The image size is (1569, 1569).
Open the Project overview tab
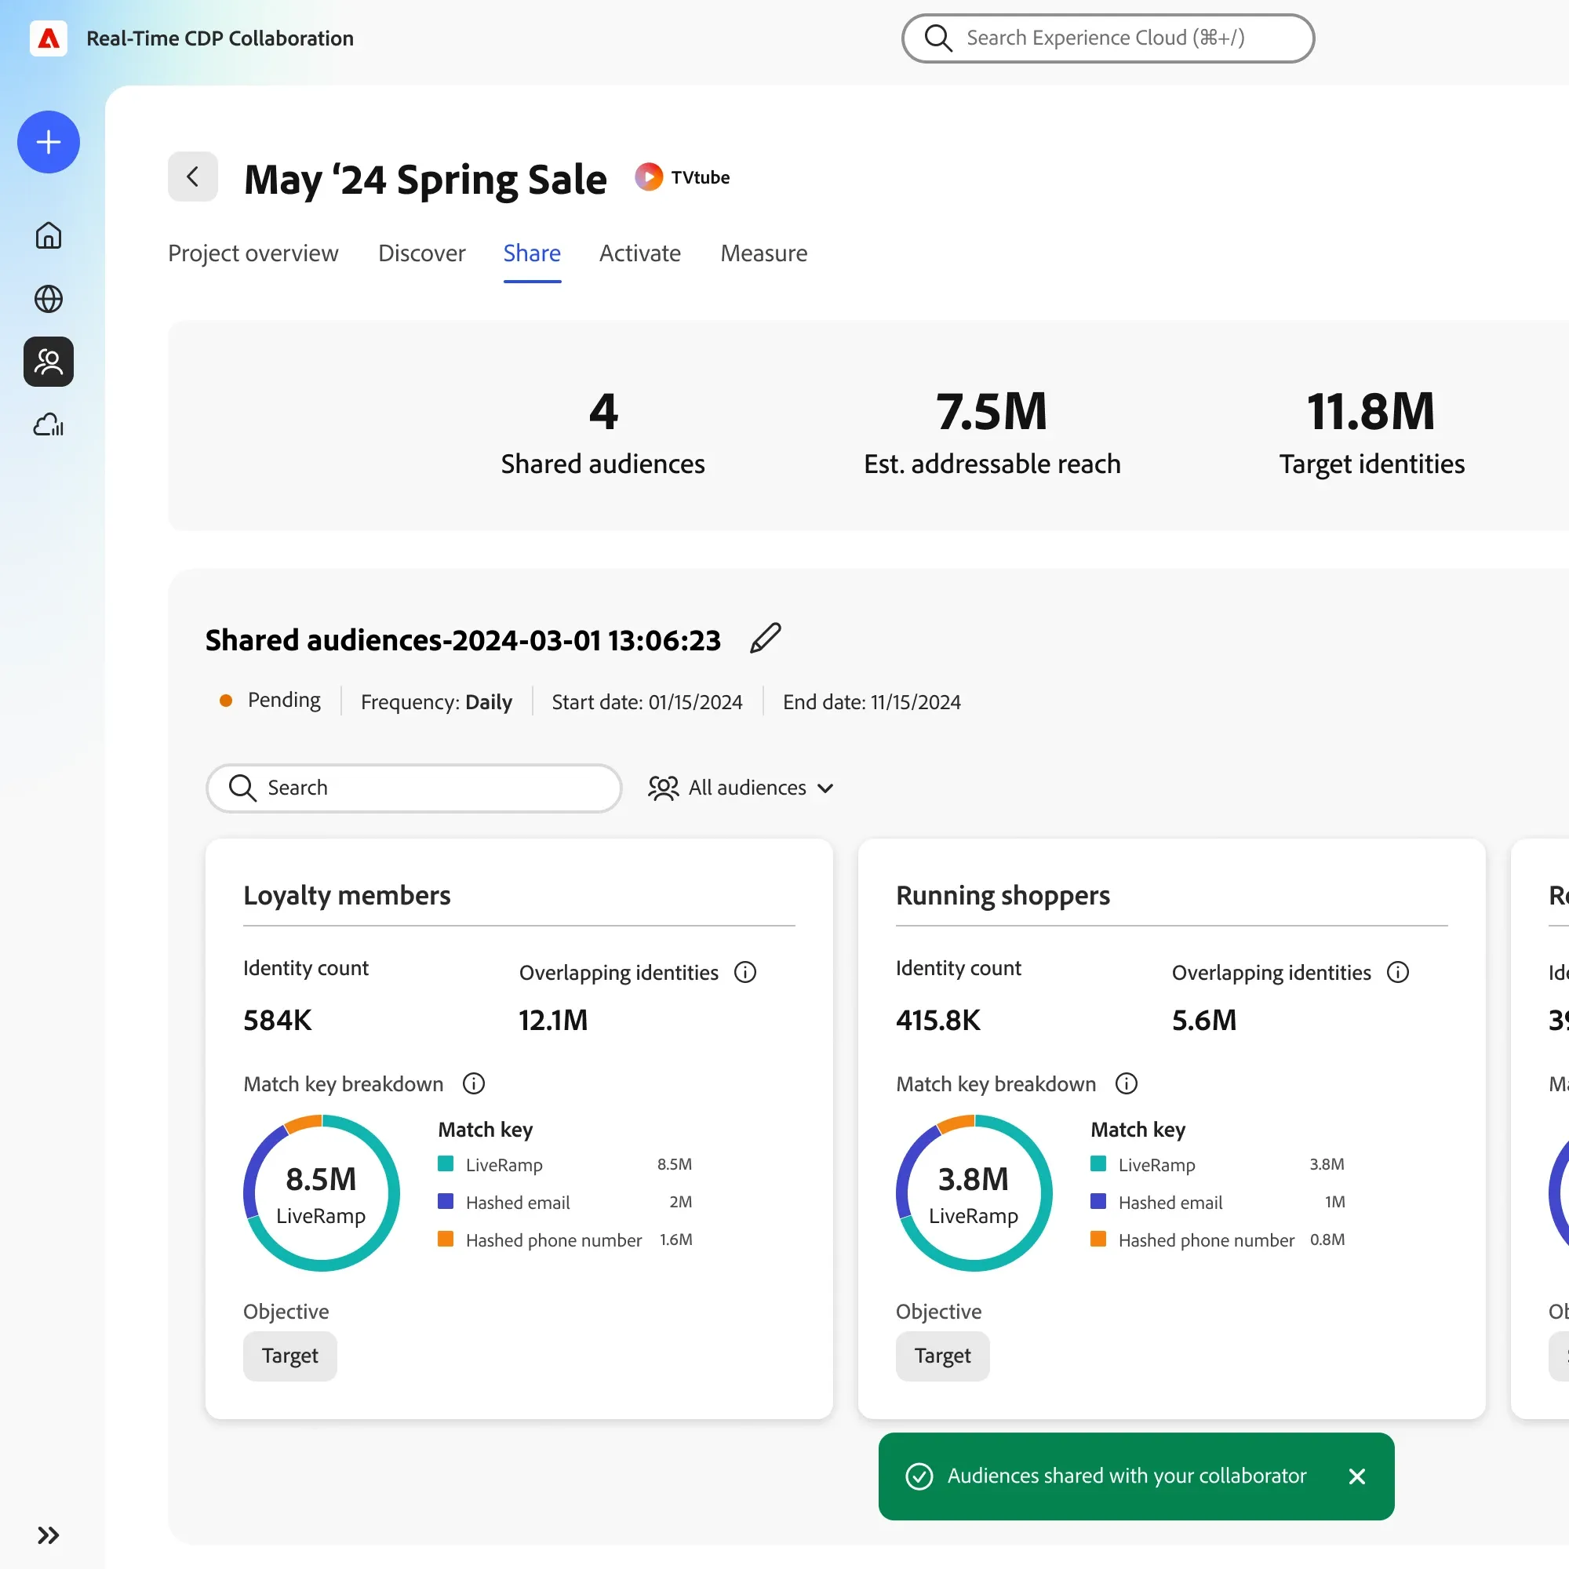pos(253,253)
